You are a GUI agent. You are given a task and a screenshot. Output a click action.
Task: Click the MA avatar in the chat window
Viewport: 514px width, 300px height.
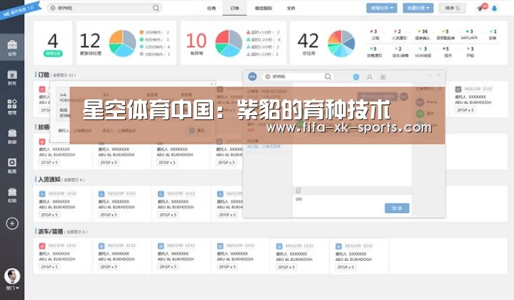pyautogui.click(x=252, y=76)
